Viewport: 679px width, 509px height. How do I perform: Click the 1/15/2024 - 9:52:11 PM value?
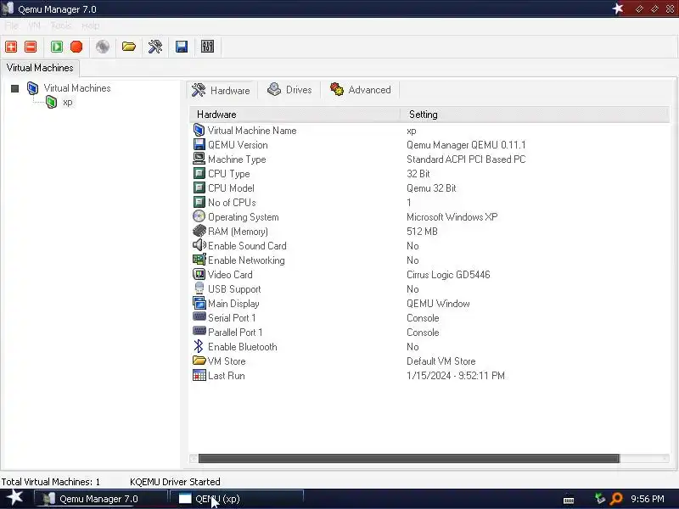456,375
